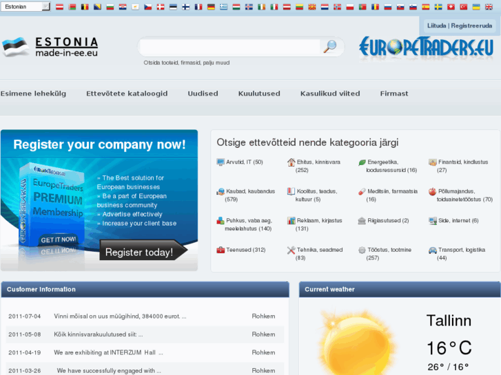Open Energeetika, loodusressursid (16) category
Viewport: 501px width, 375px height.
pyautogui.click(x=391, y=166)
